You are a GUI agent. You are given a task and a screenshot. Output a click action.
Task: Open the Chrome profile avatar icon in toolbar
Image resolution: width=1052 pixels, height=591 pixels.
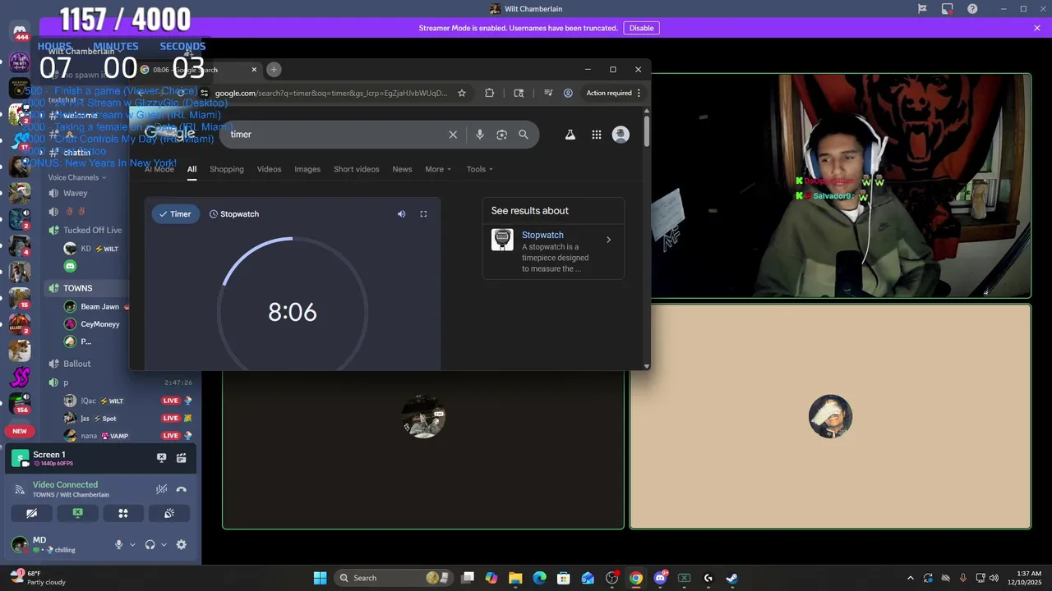coord(568,93)
